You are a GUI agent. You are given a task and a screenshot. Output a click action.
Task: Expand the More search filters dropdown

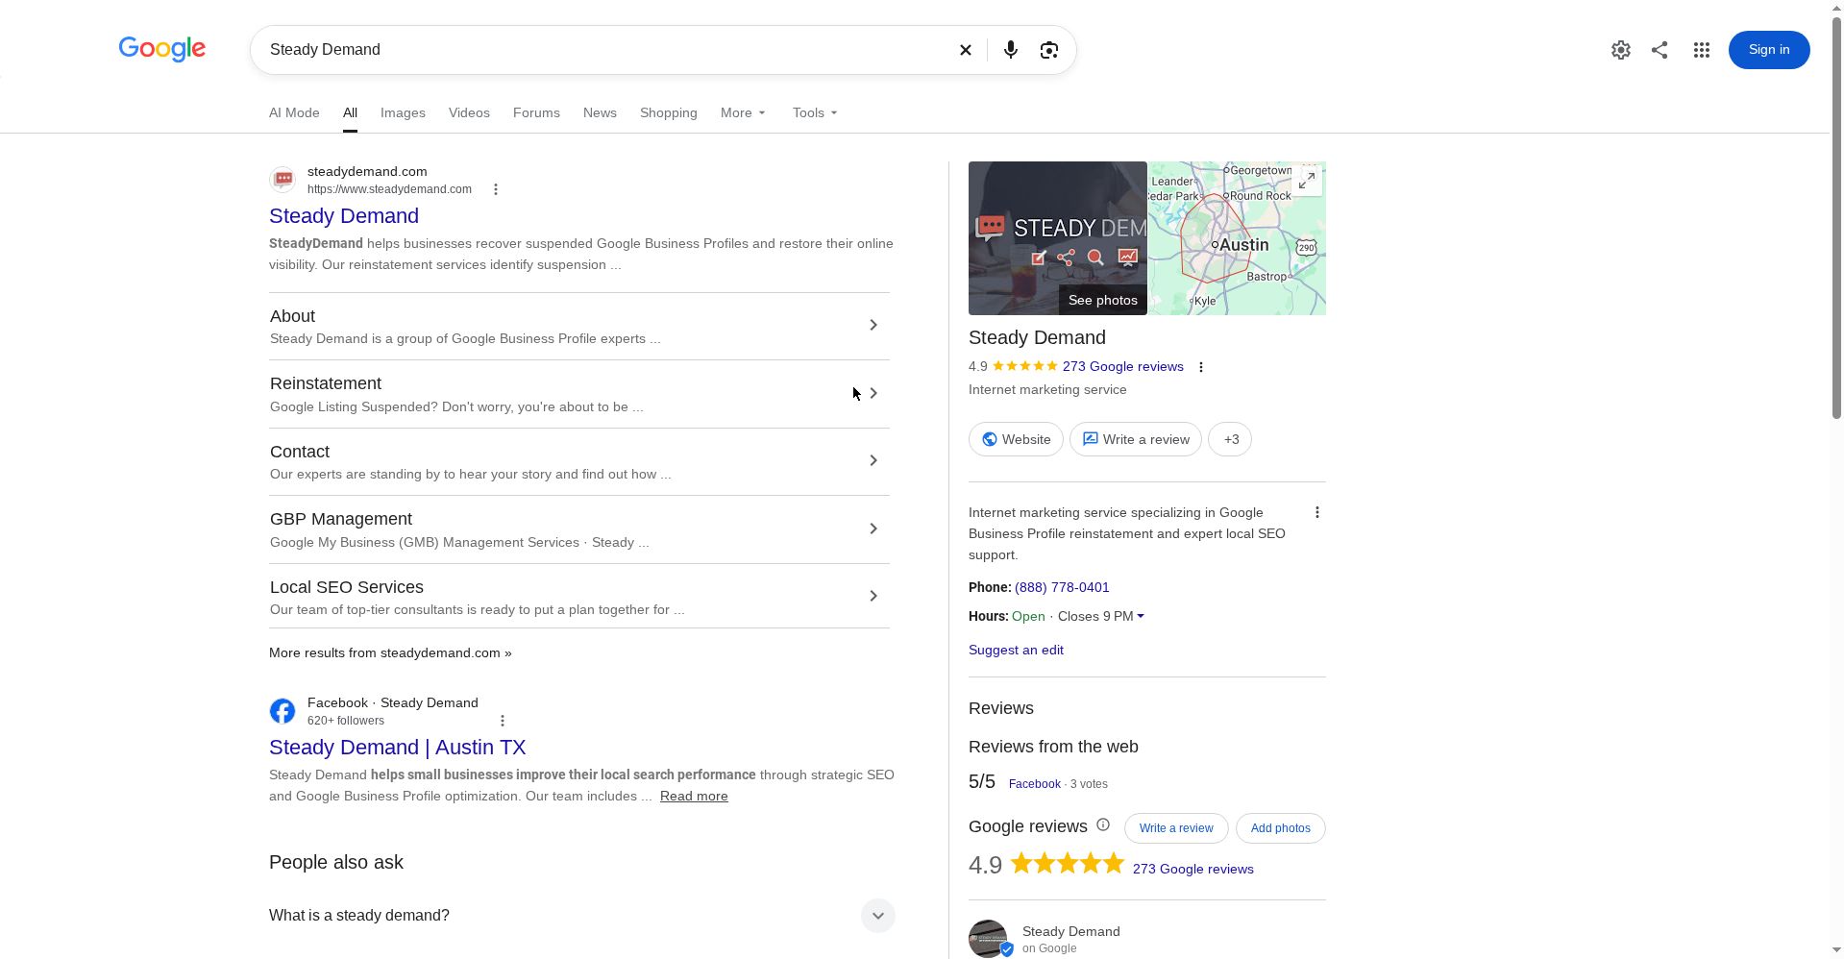pyautogui.click(x=743, y=113)
